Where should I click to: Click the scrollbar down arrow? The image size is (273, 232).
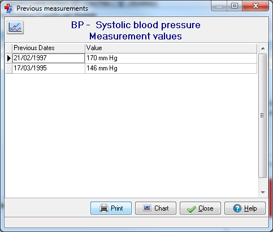(263, 192)
